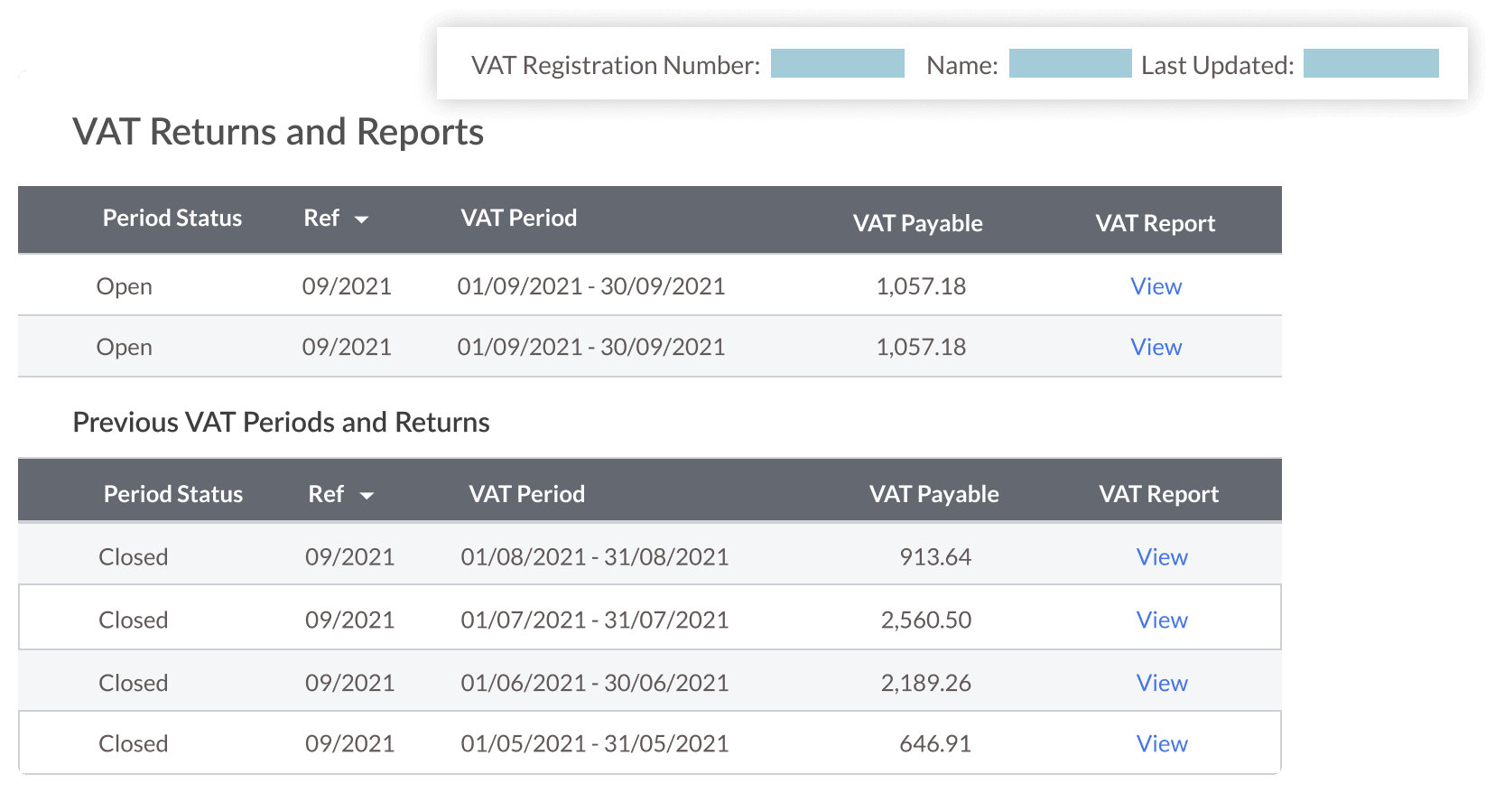
Task: Click 'VAT Report' header in top returns table
Action: [x=1156, y=224]
